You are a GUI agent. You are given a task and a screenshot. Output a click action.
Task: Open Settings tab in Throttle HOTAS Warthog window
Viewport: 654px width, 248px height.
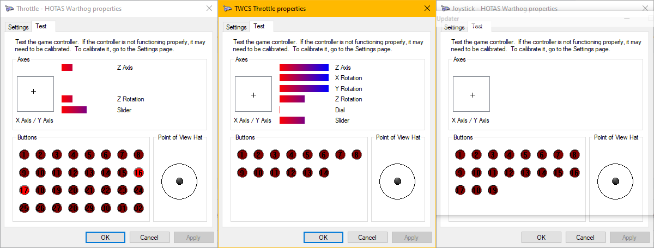coord(19,27)
